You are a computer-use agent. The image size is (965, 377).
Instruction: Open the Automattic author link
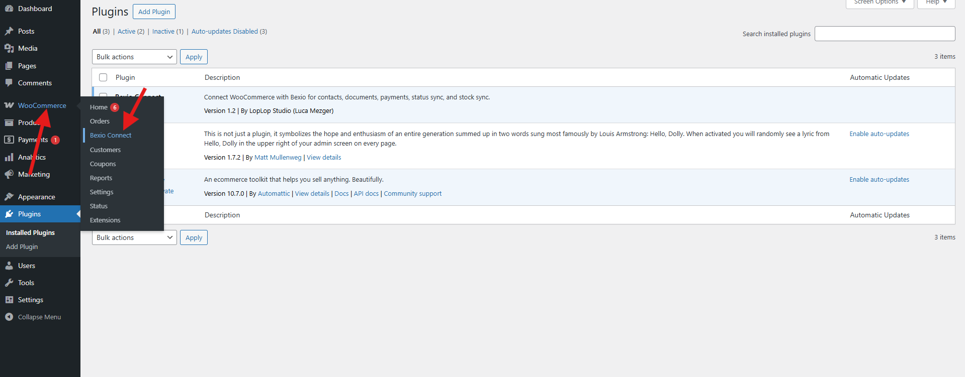click(274, 194)
